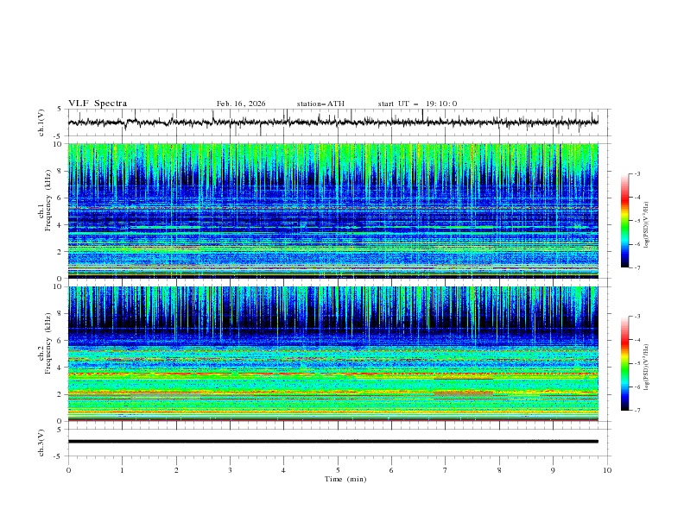
Task: Click the "6" kHz tick on ch.1 spectrogram
Action: click(x=60, y=198)
